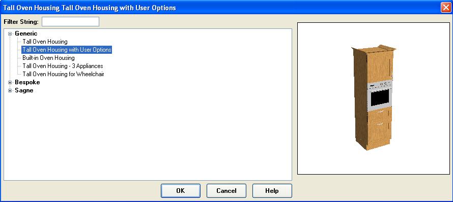Choose Tall Oven Housing - 3 Appliances

pos(63,66)
